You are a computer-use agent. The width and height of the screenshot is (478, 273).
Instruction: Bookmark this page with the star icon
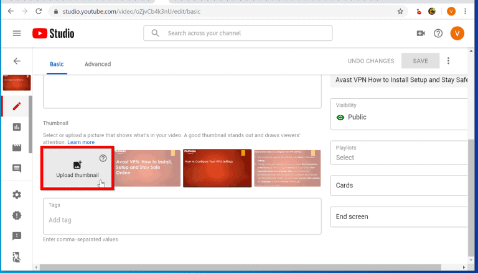pyautogui.click(x=400, y=12)
